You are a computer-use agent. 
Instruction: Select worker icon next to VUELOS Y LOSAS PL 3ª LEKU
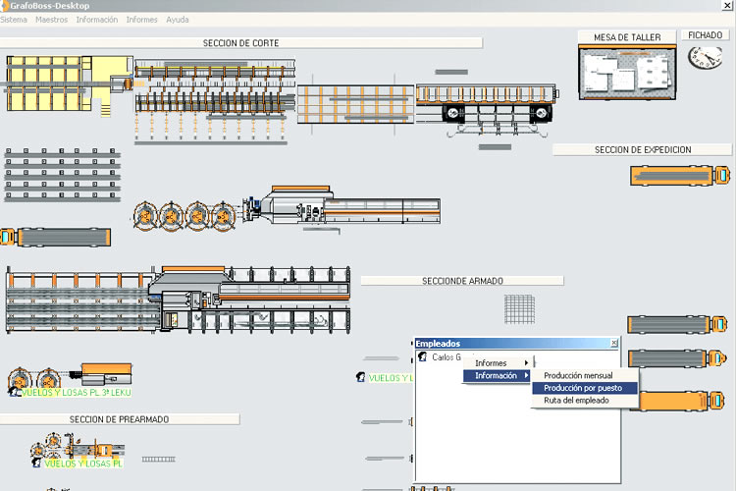tap(15, 391)
